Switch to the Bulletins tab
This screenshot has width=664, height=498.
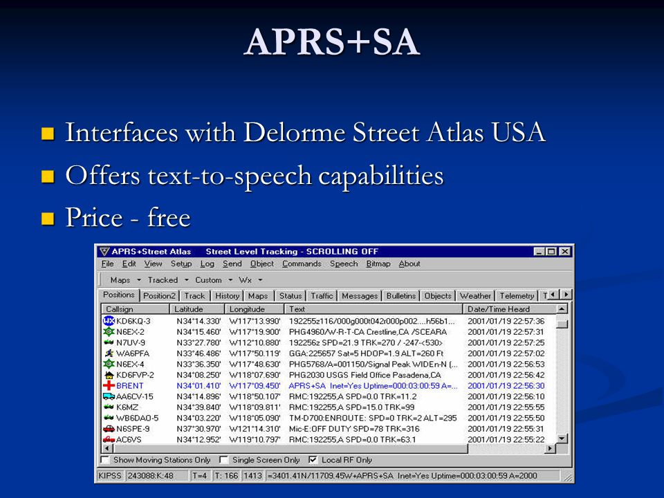tap(401, 296)
